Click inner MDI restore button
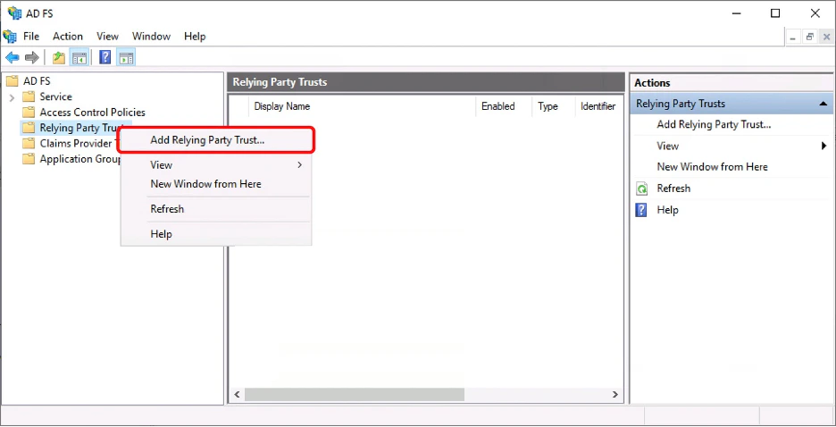This screenshot has width=836, height=427. coord(810,38)
